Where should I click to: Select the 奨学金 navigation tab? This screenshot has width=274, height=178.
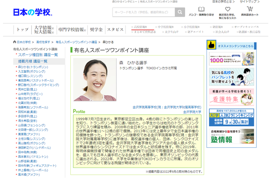click(96, 29)
